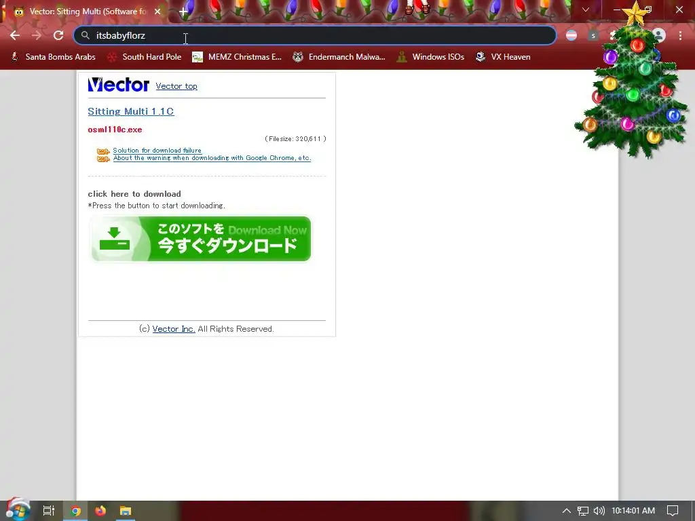Viewport: 695px width, 521px height.
Task: Open the gray S extension icon
Action: click(593, 35)
